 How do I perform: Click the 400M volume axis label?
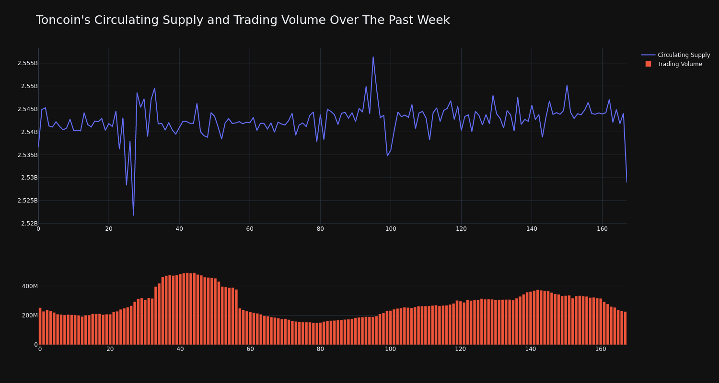tap(30, 286)
